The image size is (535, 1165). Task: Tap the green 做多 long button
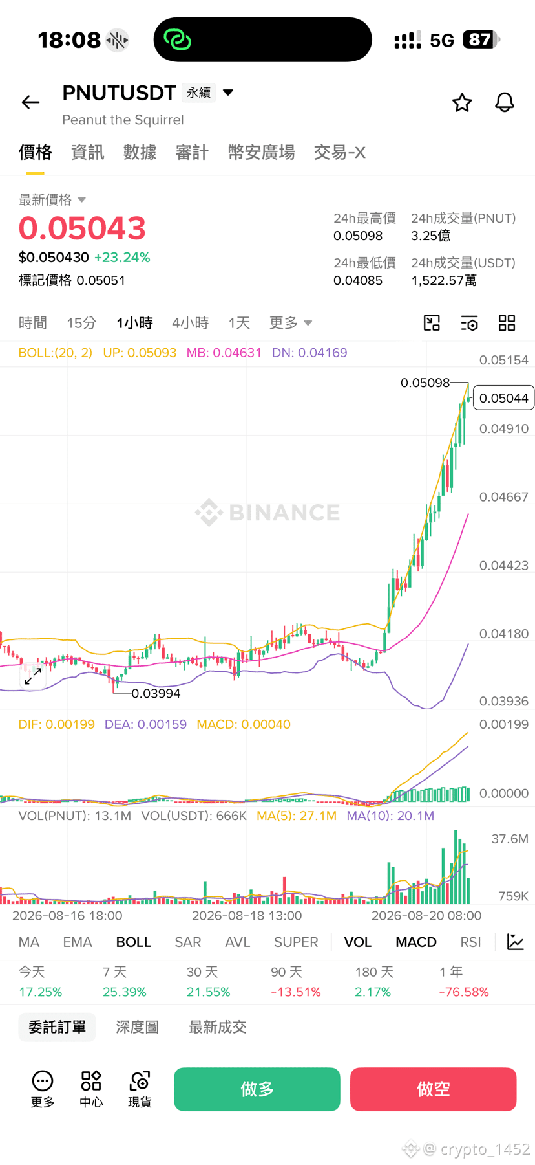click(x=257, y=1089)
